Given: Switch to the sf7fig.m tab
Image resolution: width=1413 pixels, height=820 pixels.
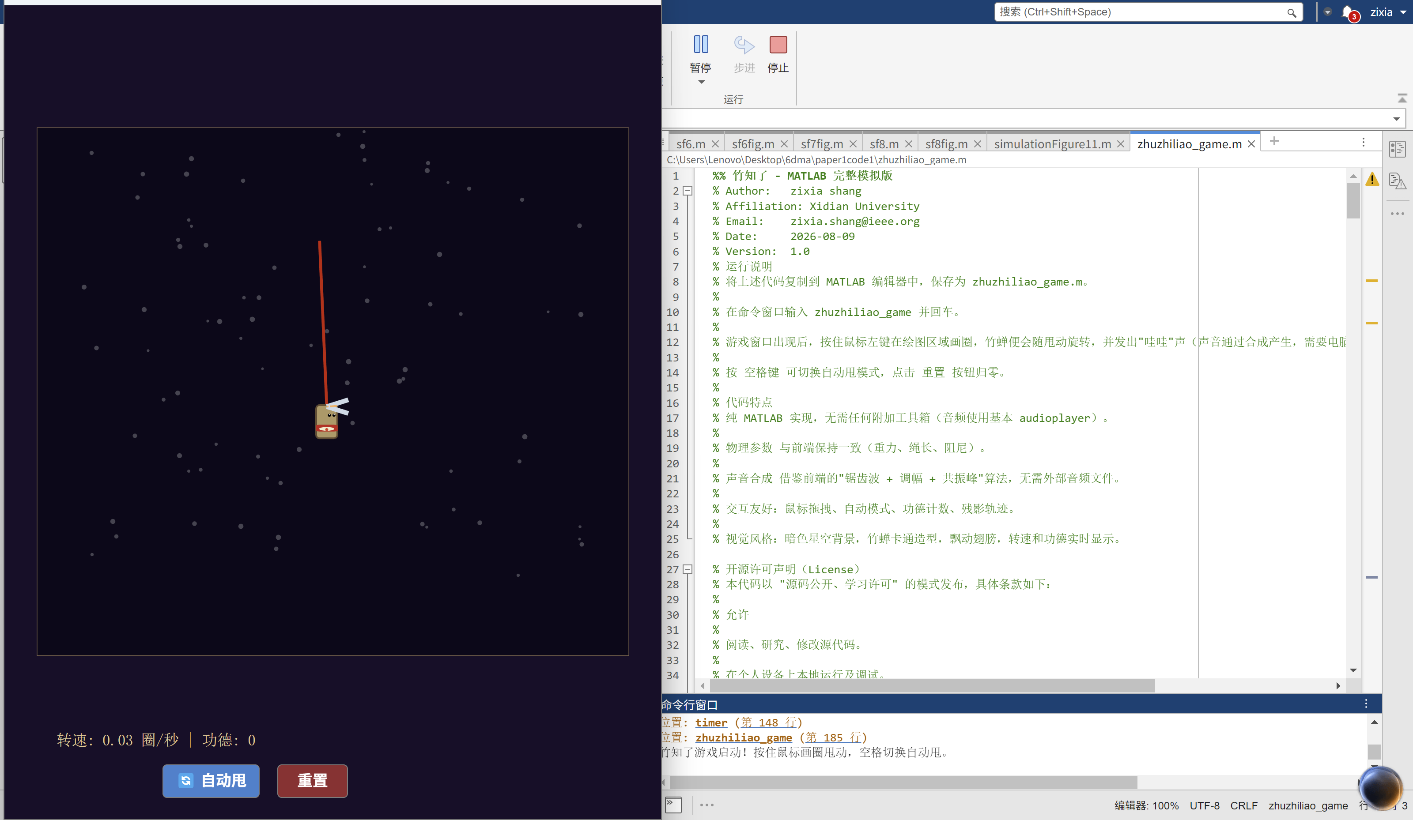Looking at the screenshot, I should click(821, 144).
